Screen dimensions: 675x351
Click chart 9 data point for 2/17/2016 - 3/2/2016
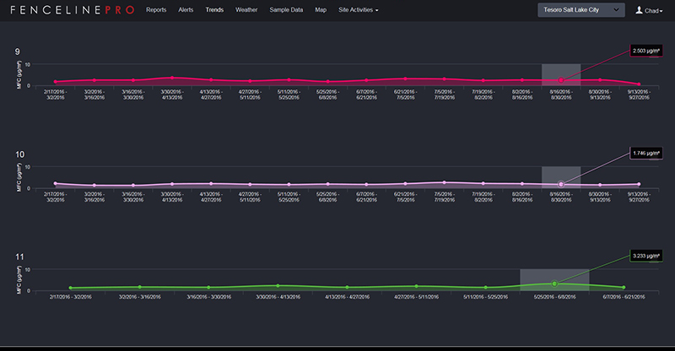pyautogui.click(x=56, y=81)
